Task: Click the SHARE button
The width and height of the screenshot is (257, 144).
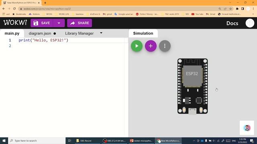Action: (80, 23)
